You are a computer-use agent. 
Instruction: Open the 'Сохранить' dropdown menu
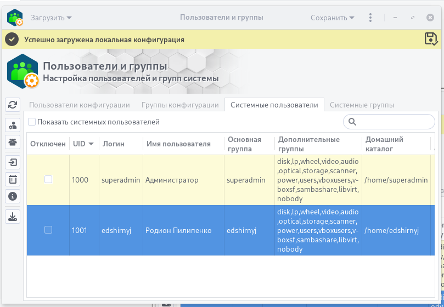[x=332, y=18]
